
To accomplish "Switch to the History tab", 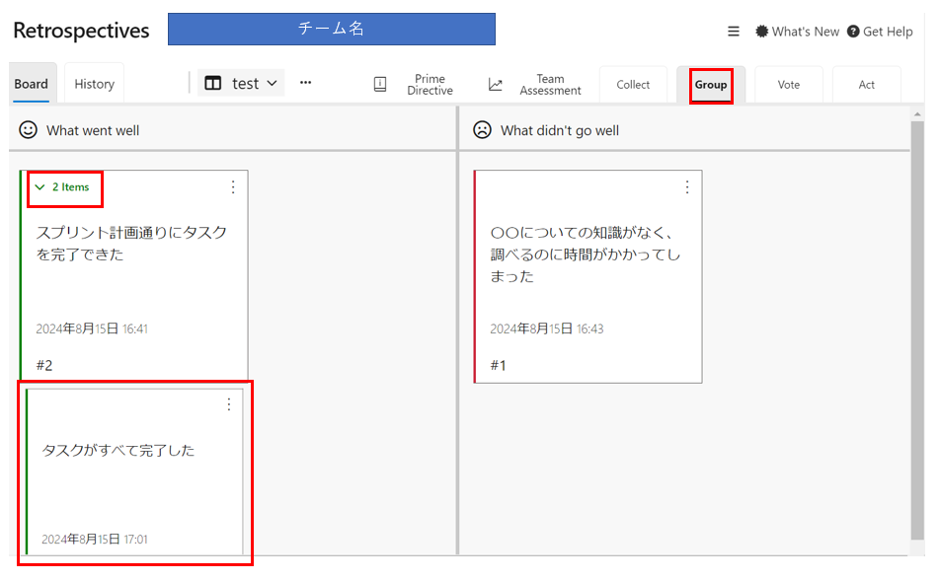I will pyautogui.click(x=94, y=84).
